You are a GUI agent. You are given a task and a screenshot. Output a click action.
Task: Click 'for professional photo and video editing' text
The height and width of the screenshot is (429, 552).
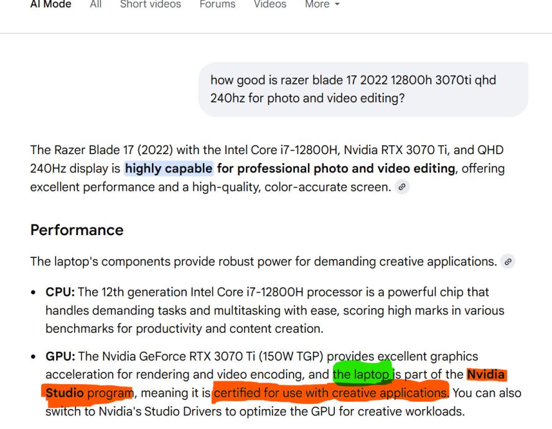(336, 168)
